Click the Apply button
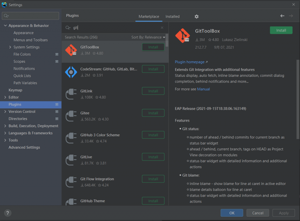 (284, 213)
